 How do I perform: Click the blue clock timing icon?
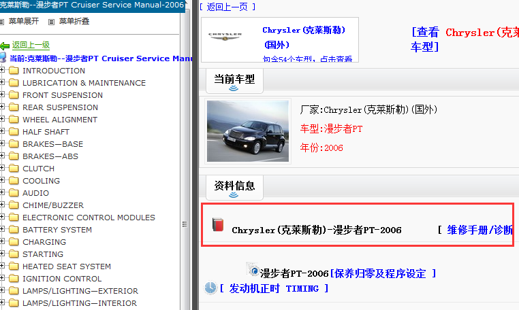[210, 288]
